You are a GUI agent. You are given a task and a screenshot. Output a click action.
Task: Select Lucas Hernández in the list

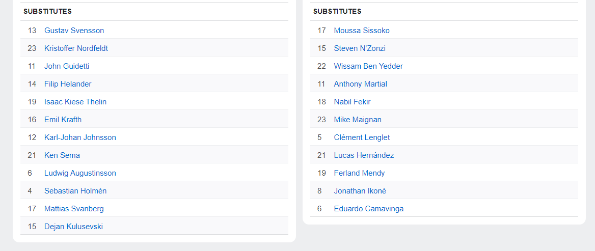[x=364, y=155]
